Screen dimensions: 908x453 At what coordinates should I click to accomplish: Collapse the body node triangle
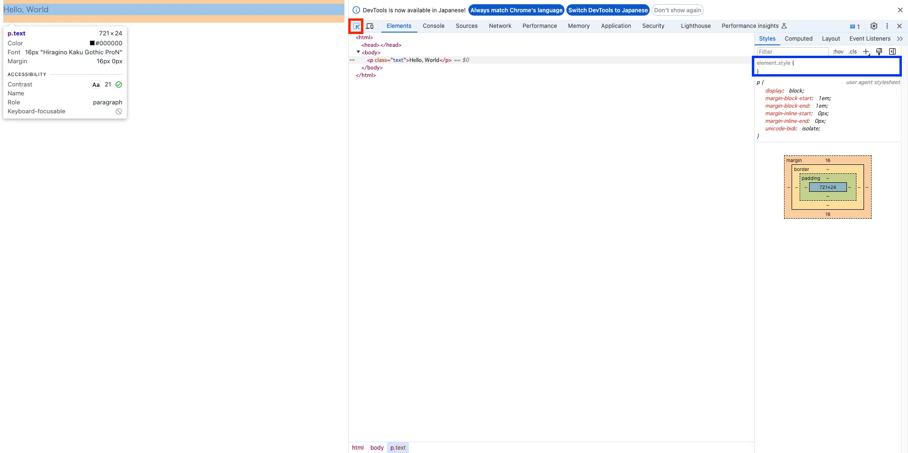[358, 52]
